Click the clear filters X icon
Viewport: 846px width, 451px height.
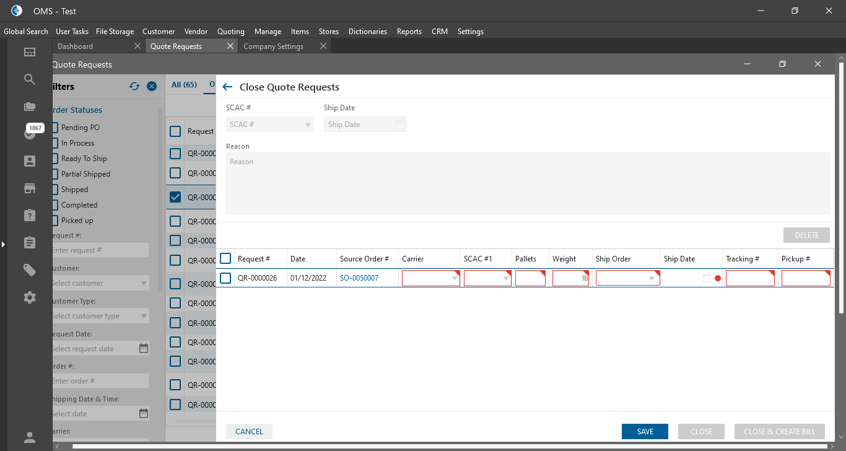point(152,87)
